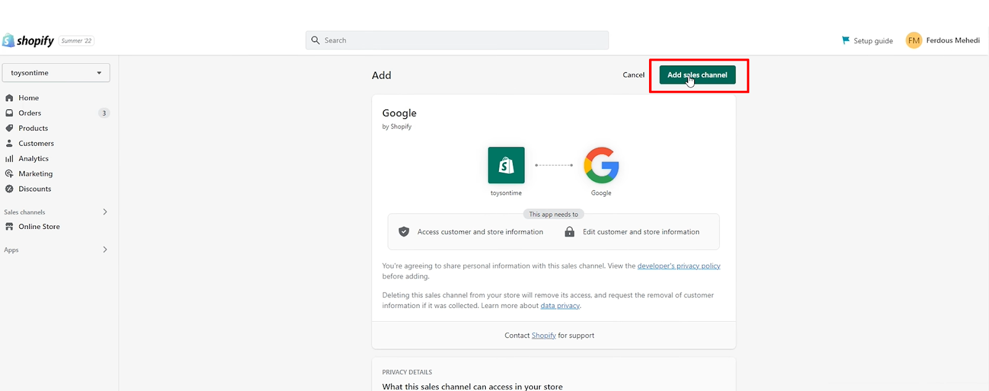Expand the Apps section chevron

pos(105,249)
